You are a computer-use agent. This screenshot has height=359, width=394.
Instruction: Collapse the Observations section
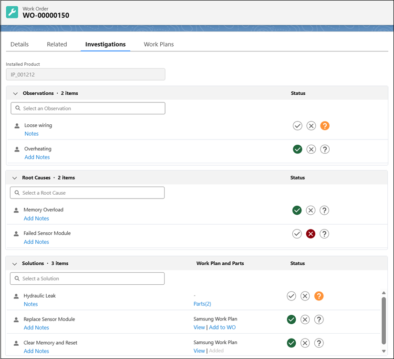click(15, 94)
